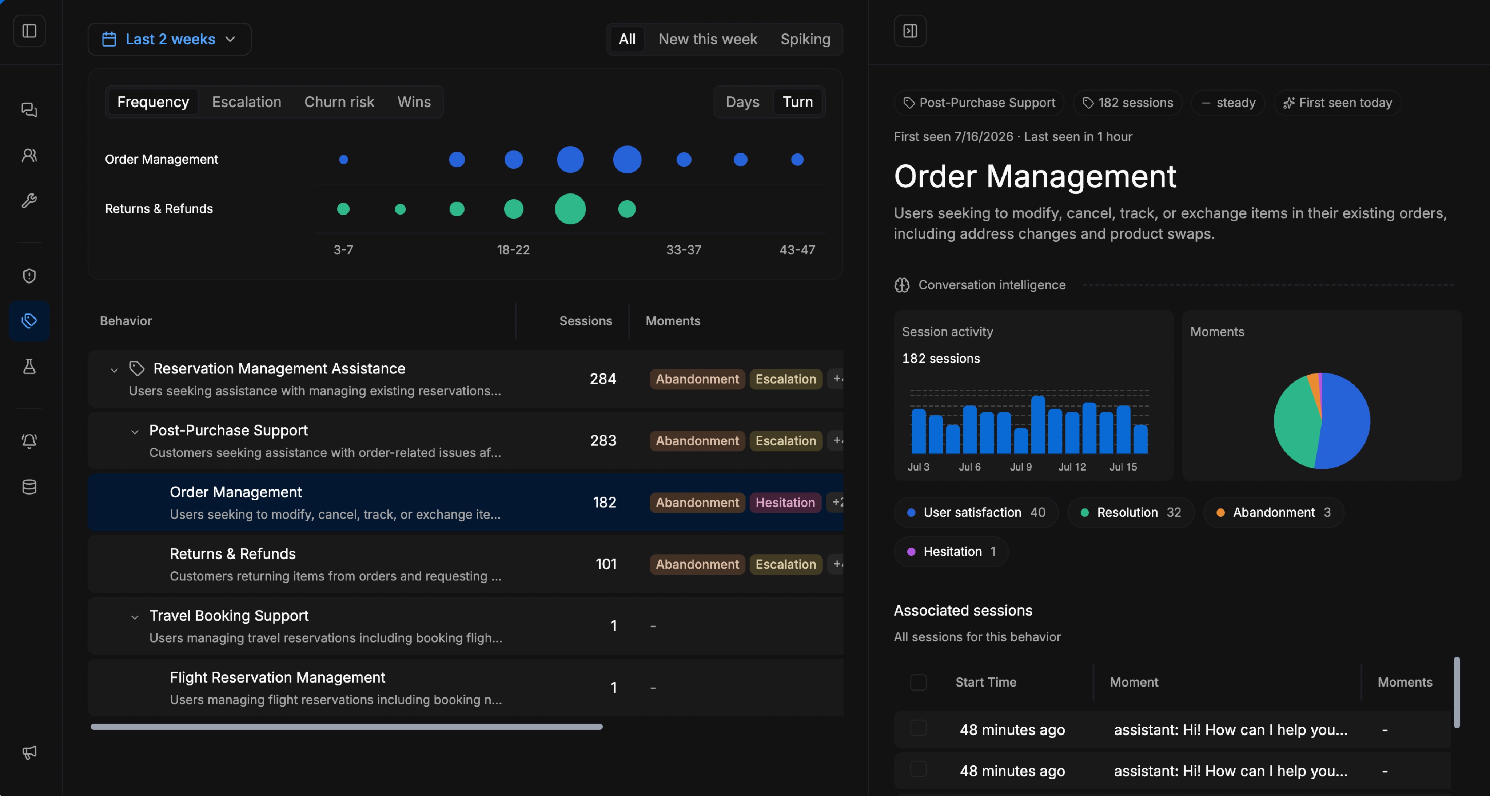This screenshot has width=1490, height=796.
Task: Click the First seen today sparkle chip
Action: click(x=1337, y=103)
